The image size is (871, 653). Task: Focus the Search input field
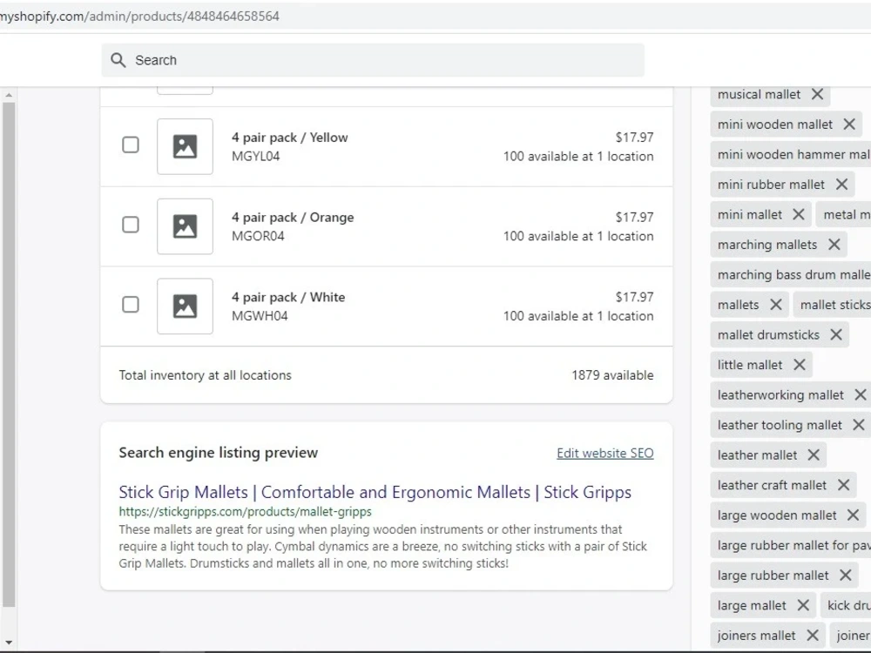(x=373, y=60)
